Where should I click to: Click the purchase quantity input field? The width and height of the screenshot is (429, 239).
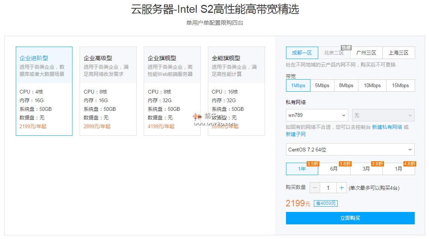[328, 188]
